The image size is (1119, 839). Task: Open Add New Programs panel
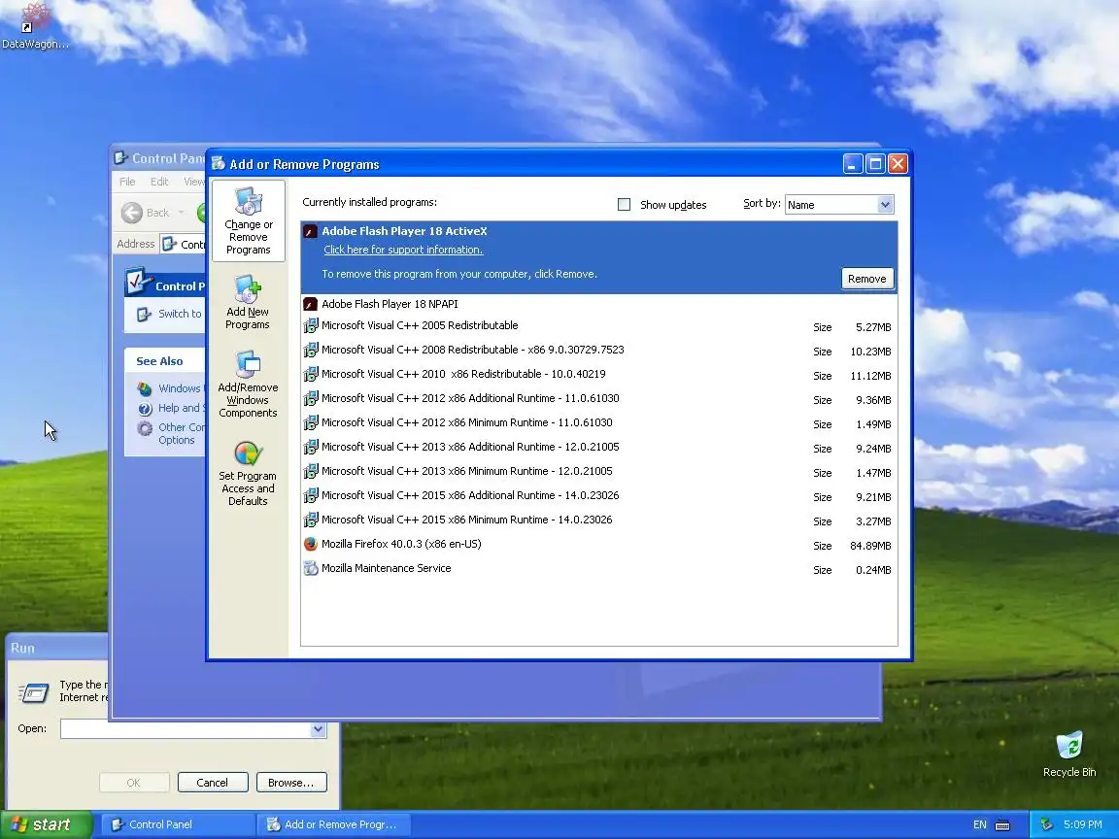248,303
